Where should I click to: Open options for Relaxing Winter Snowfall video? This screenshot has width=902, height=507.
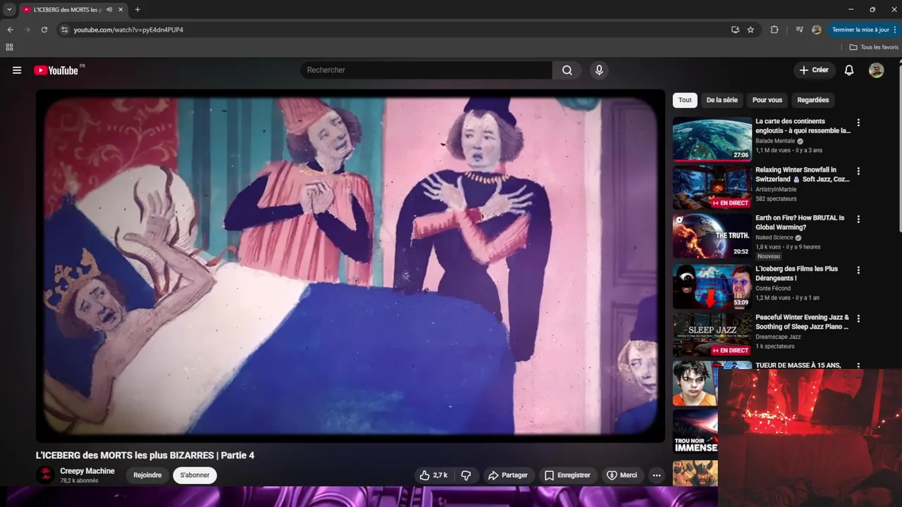858,171
